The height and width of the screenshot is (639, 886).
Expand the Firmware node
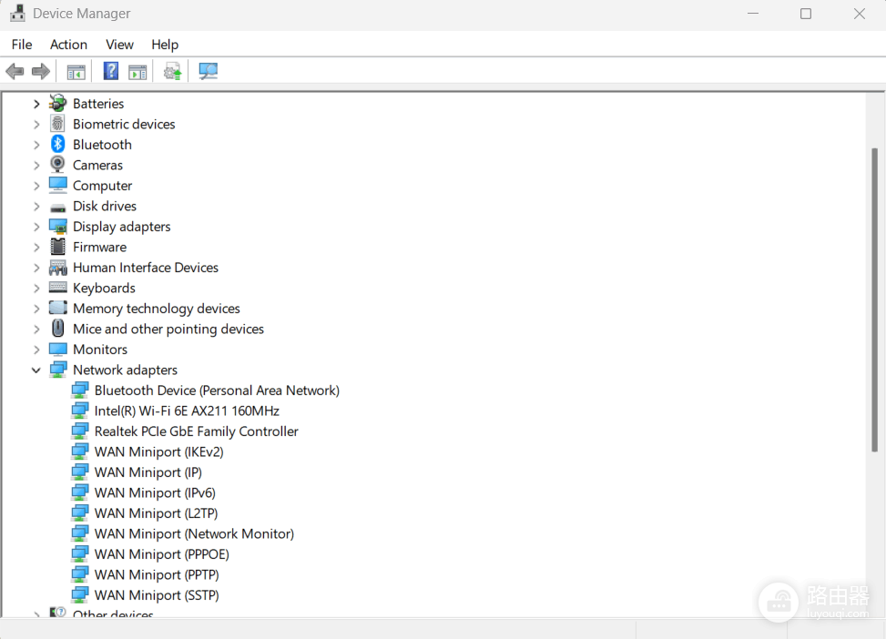point(36,248)
